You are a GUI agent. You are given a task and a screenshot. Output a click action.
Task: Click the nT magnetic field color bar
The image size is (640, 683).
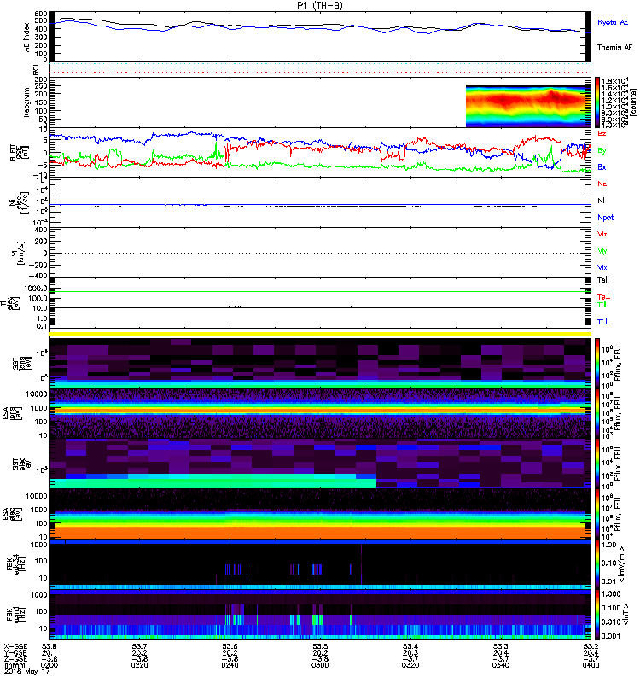point(596,614)
